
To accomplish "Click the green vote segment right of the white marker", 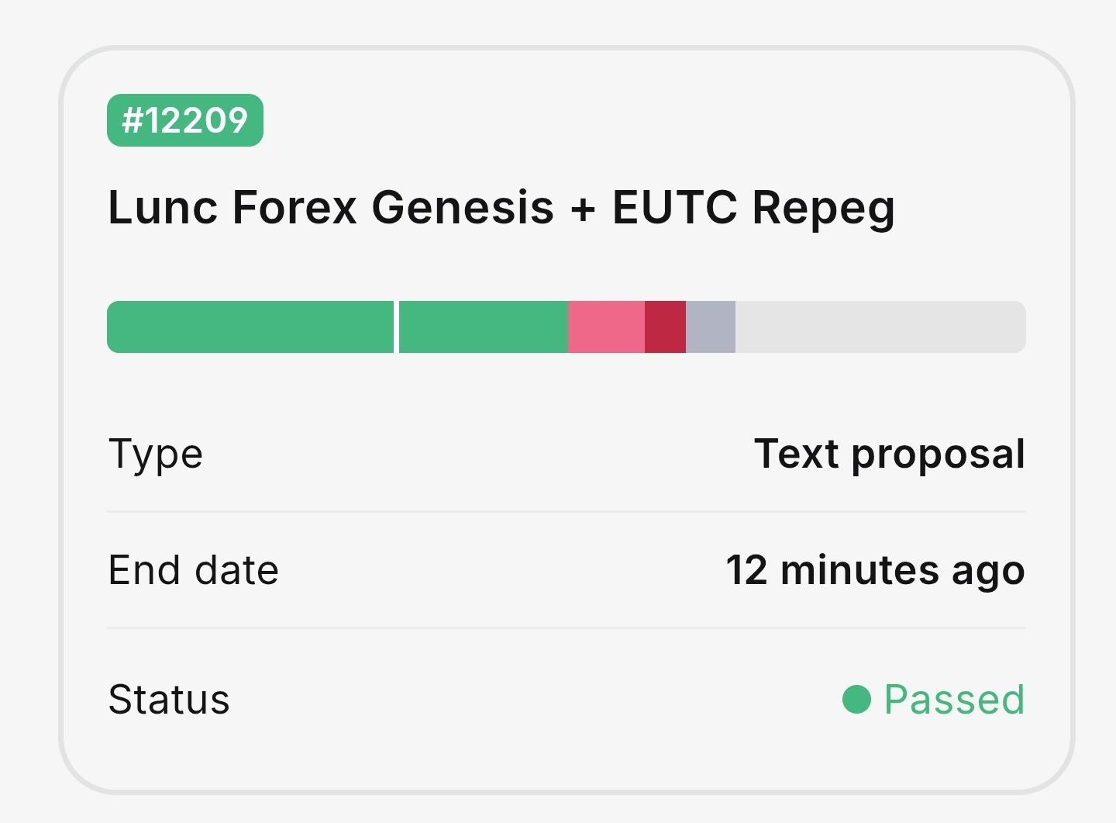I will (484, 327).
